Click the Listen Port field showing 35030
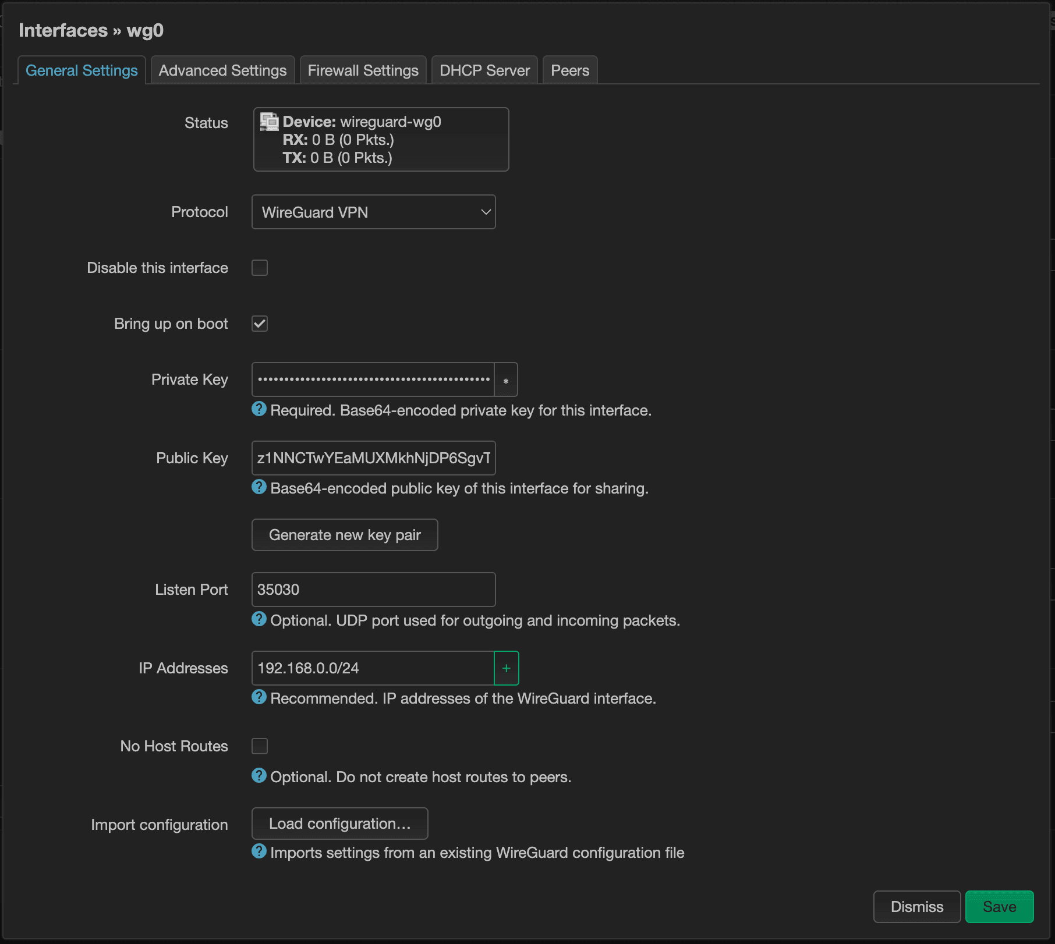1055x944 pixels. [x=374, y=590]
